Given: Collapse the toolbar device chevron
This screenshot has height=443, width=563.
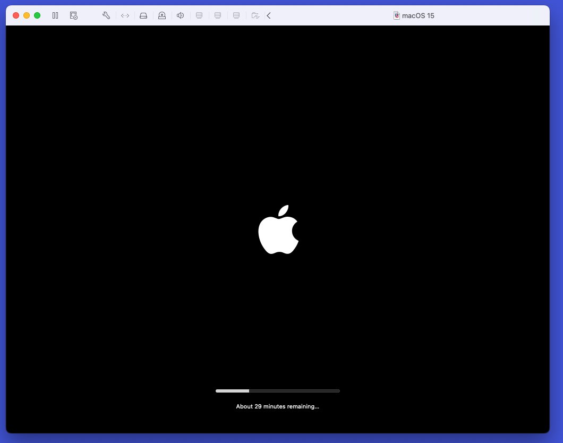Looking at the screenshot, I should pos(269,15).
